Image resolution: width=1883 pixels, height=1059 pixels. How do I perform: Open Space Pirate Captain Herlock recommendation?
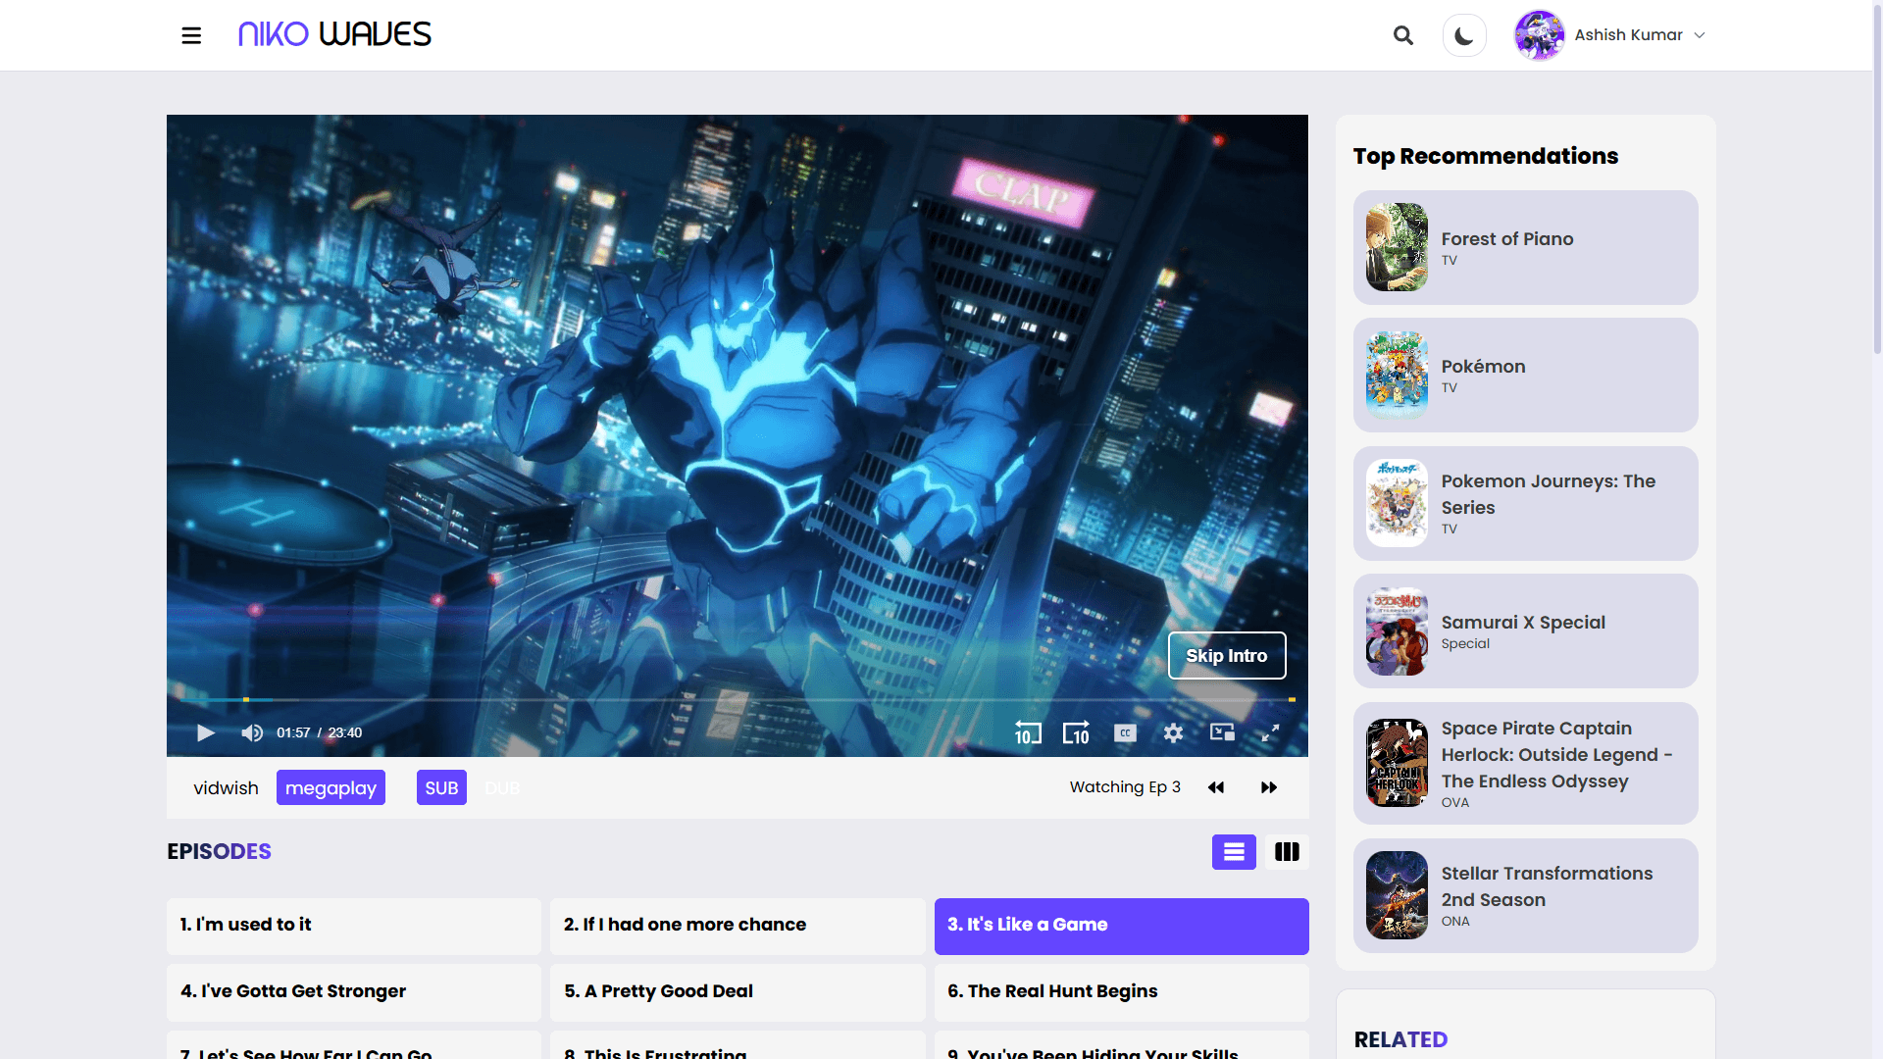pos(1525,763)
